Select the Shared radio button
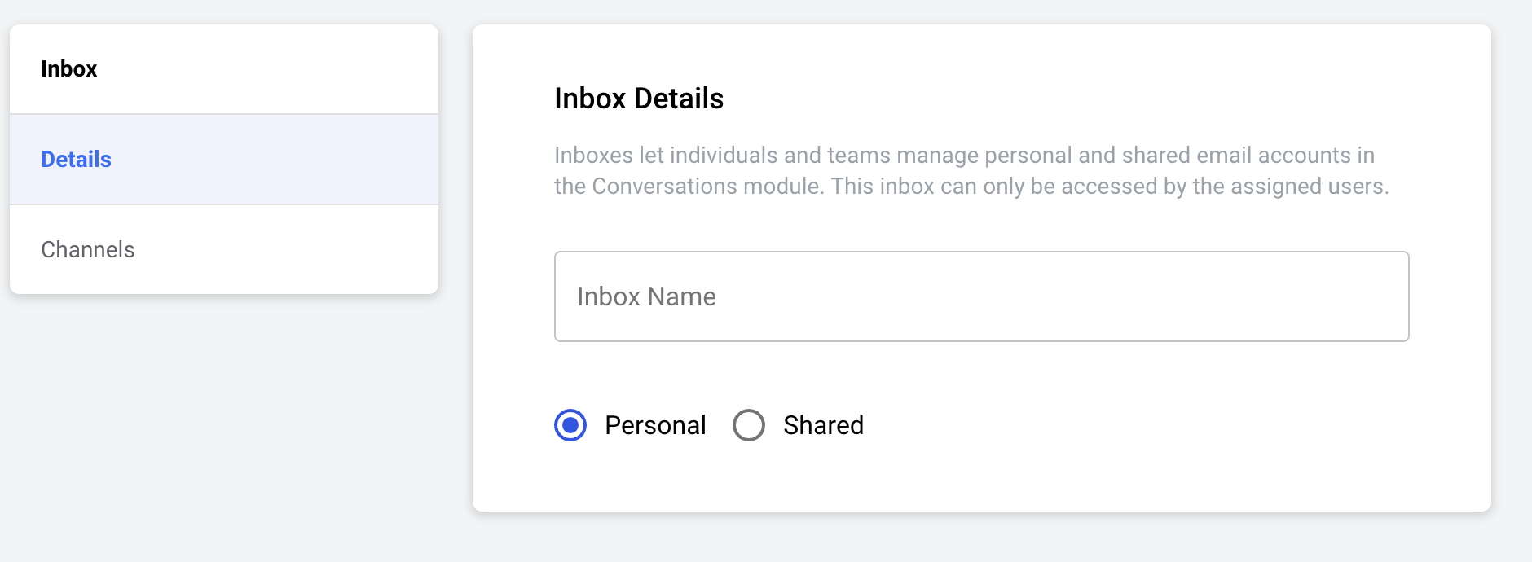Screen dimensions: 1532x562 tap(749, 425)
